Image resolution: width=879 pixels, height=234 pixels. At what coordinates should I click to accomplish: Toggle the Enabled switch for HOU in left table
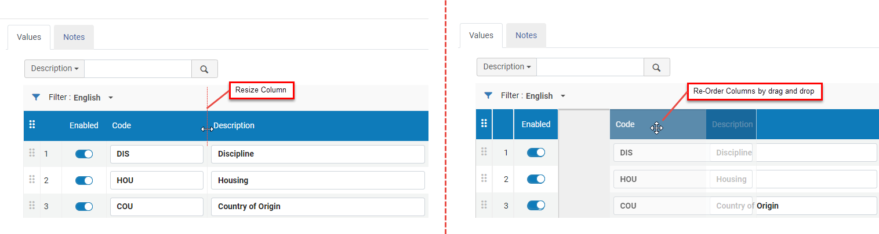click(84, 180)
